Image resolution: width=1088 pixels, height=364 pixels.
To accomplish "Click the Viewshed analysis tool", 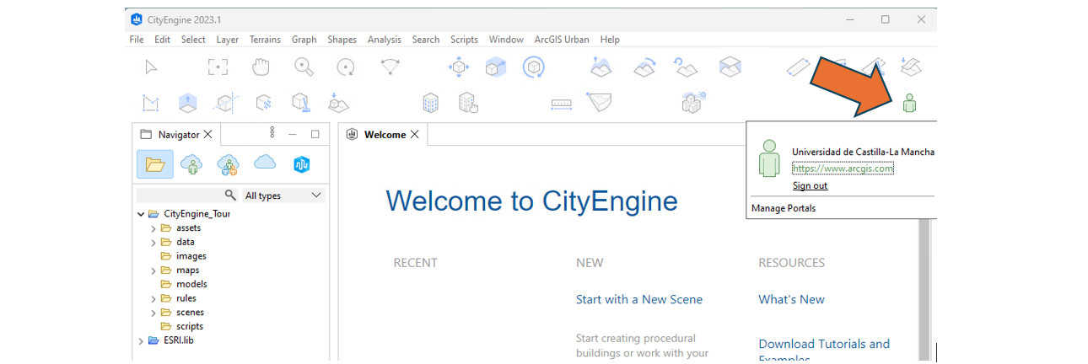I will (x=599, y=102).
